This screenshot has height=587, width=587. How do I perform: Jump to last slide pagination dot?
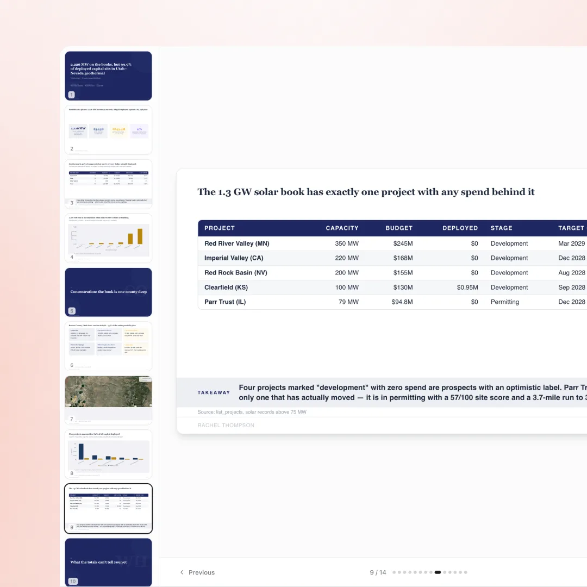coord(465,572)
